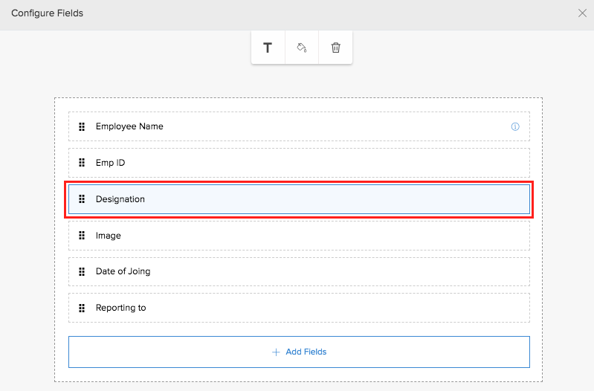Viewport: 594px width, 391px height.
Task: Select the Date of Joing field
Action: 297,271
